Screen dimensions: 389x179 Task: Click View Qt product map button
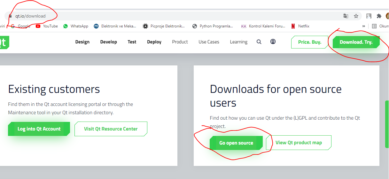(299, 143)
